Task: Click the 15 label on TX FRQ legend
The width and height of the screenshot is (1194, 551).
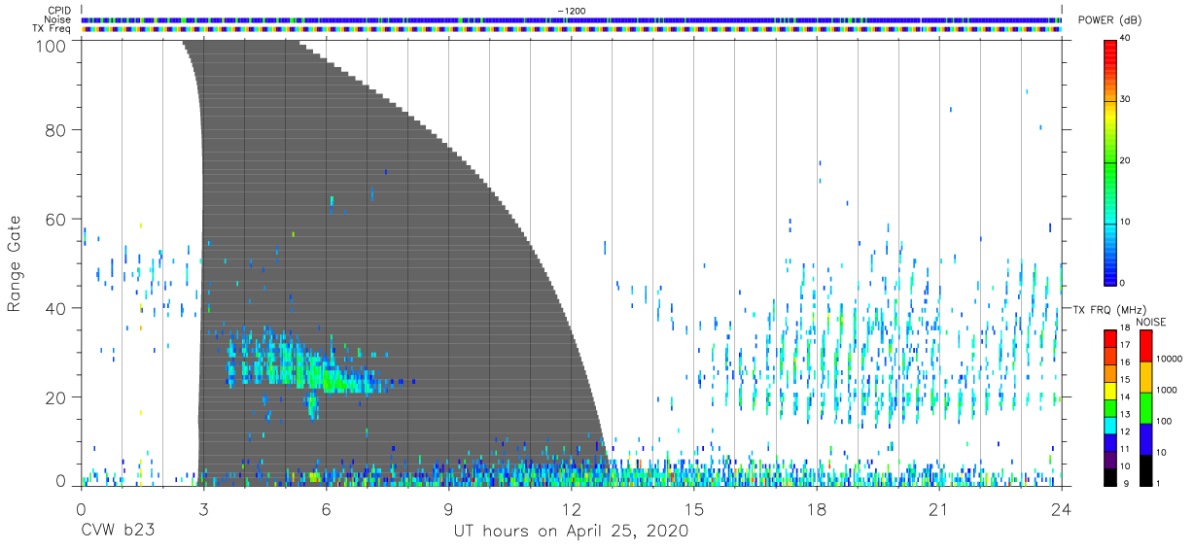Action: pos(1125,380)
